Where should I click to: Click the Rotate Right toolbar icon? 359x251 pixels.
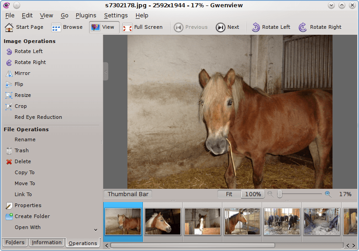[x=303, y=27]
